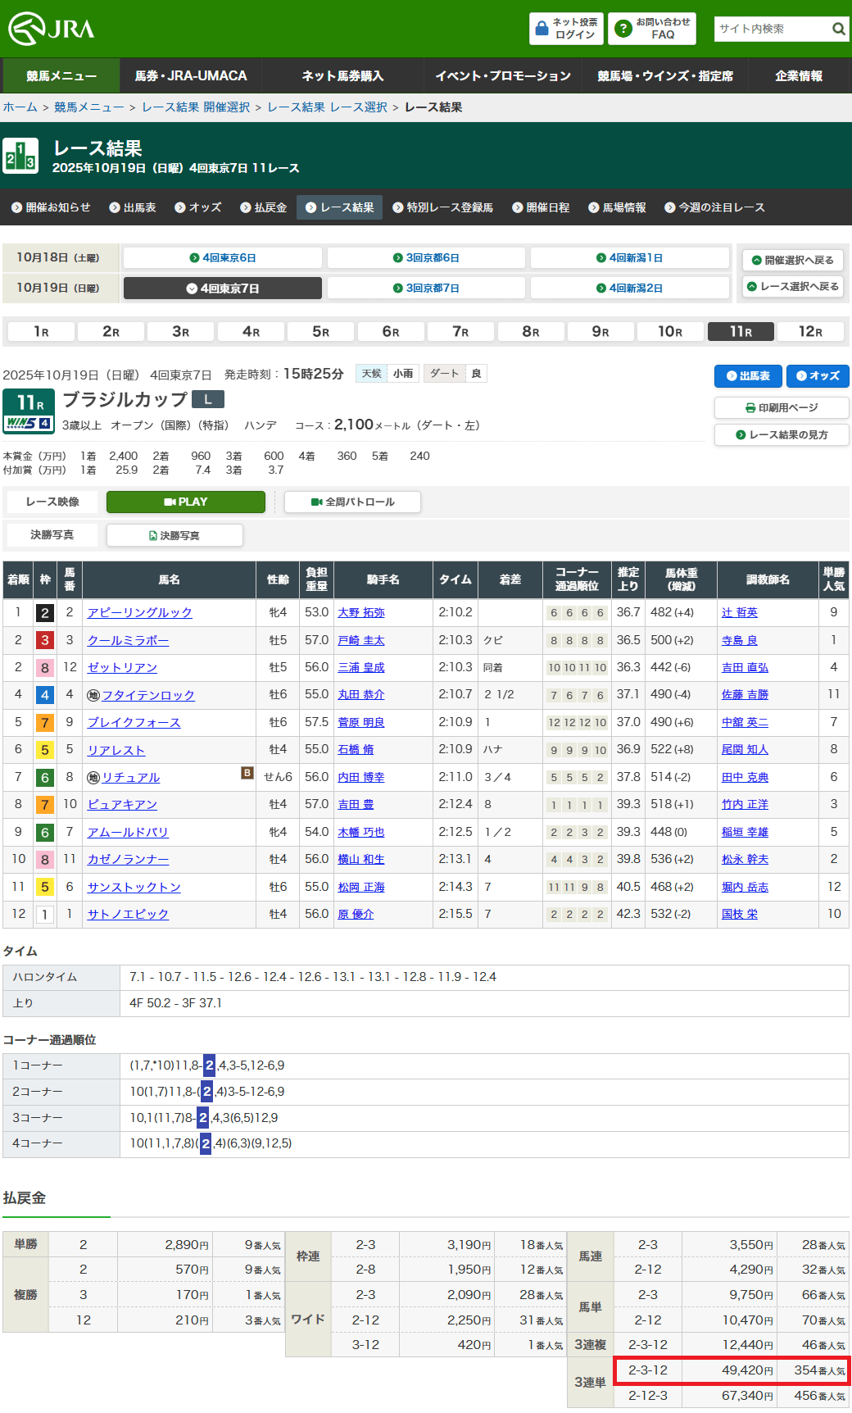Click the WIN5 badge icon
852x1413 pixels.
click(x=28, y=424)
